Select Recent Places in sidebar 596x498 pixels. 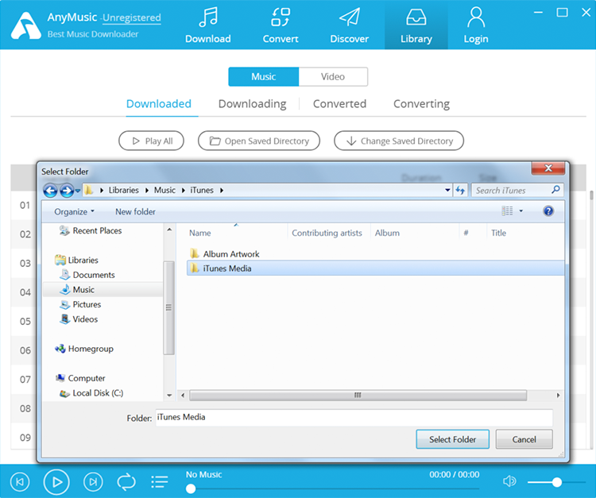(91, 230)
